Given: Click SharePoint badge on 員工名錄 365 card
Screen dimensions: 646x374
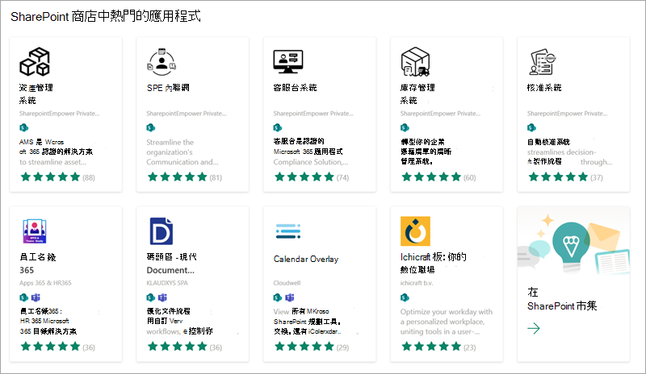Looking at the screenshot, I should pyautogui.click(x=24, y=297).
